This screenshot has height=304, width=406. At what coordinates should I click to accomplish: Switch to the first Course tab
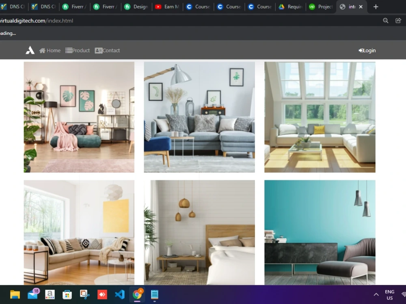pos(199,7)
